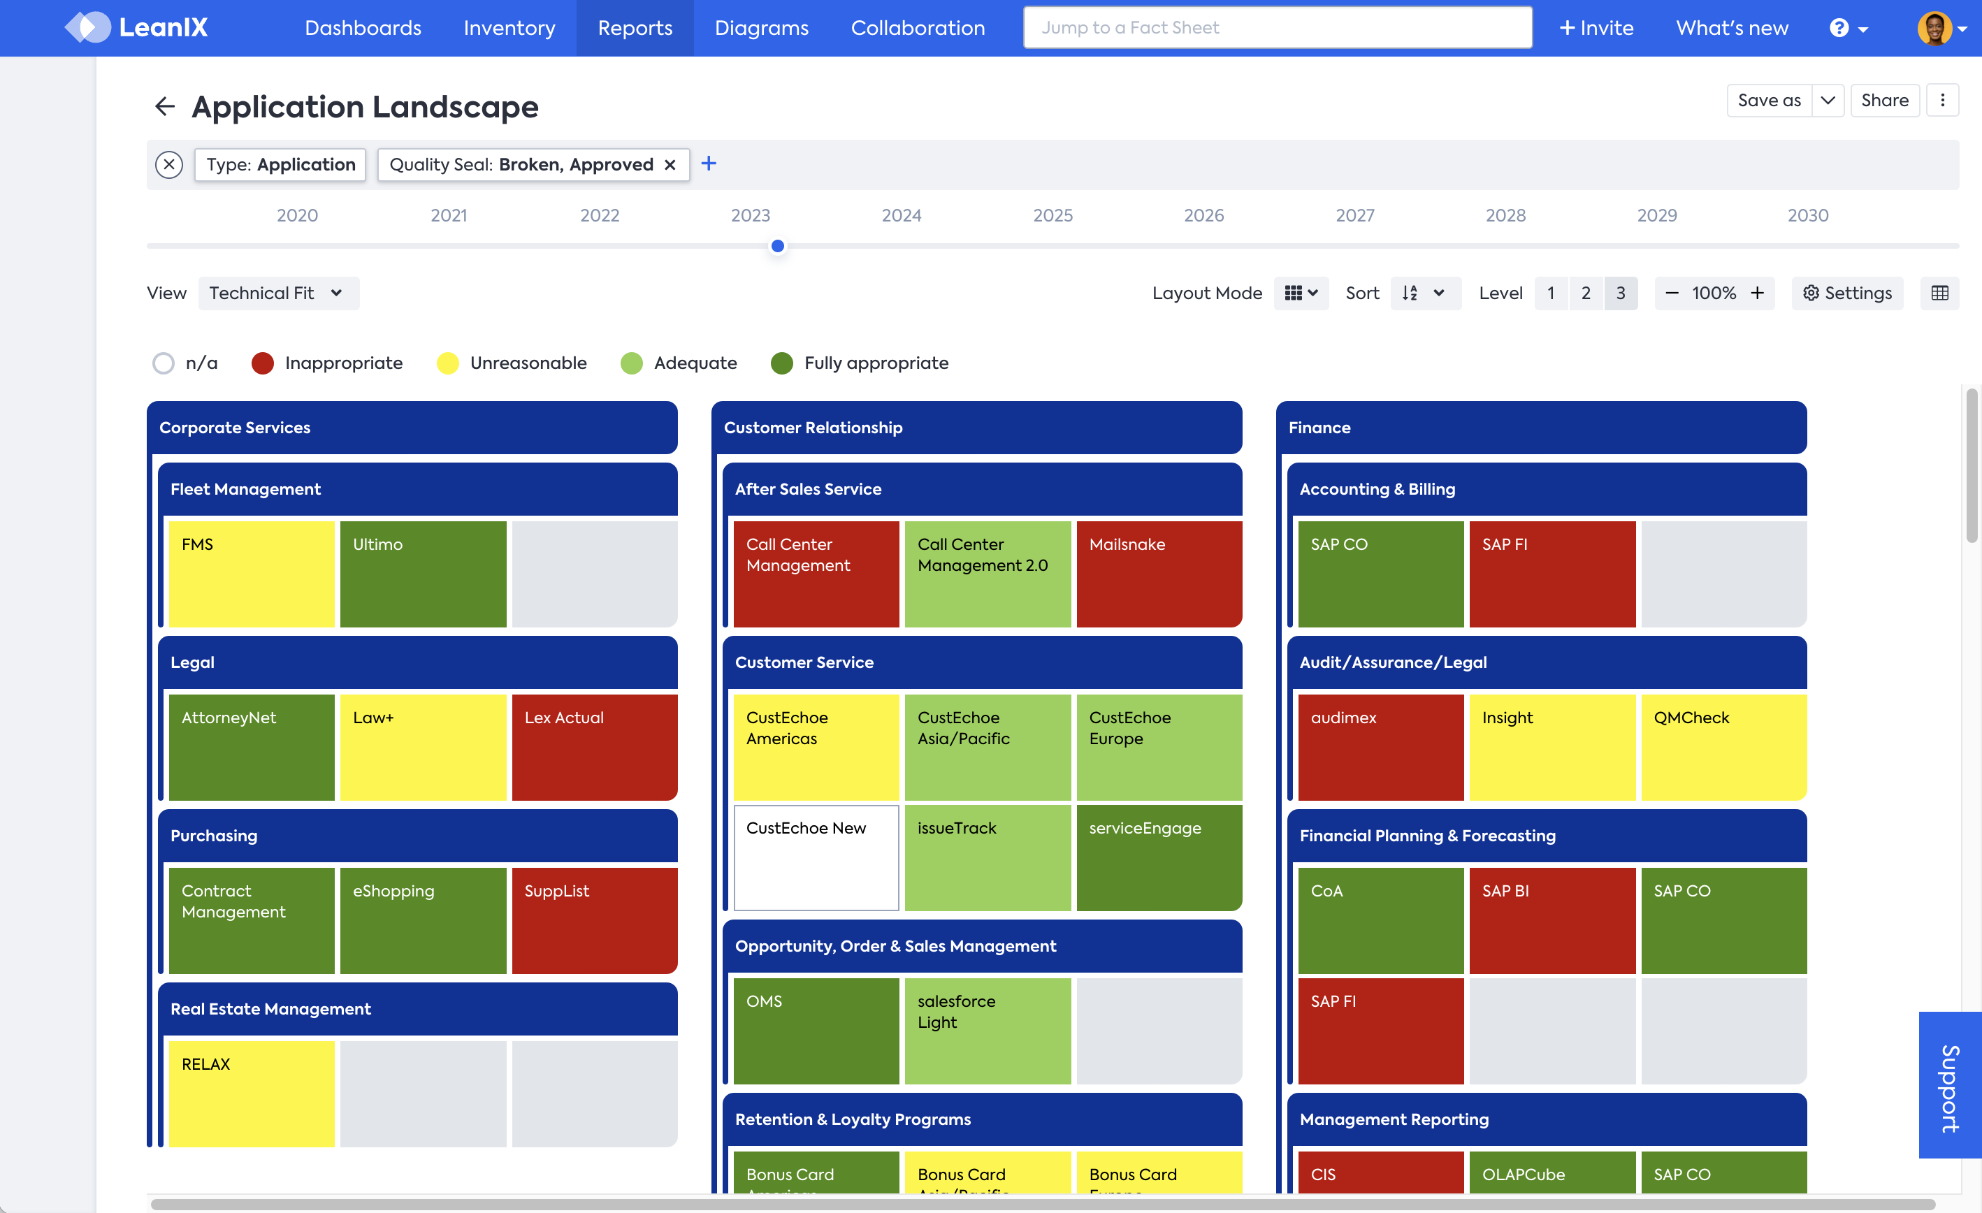Viewport: 1982px width, 1213px height.
Task: Zoom in using the plus icon
Action: (x=1758, y=293)
